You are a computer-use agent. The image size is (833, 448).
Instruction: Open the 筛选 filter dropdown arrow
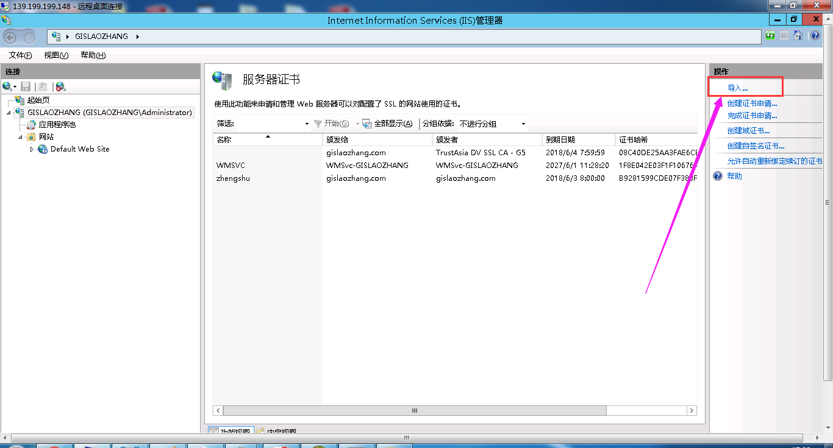307,124
